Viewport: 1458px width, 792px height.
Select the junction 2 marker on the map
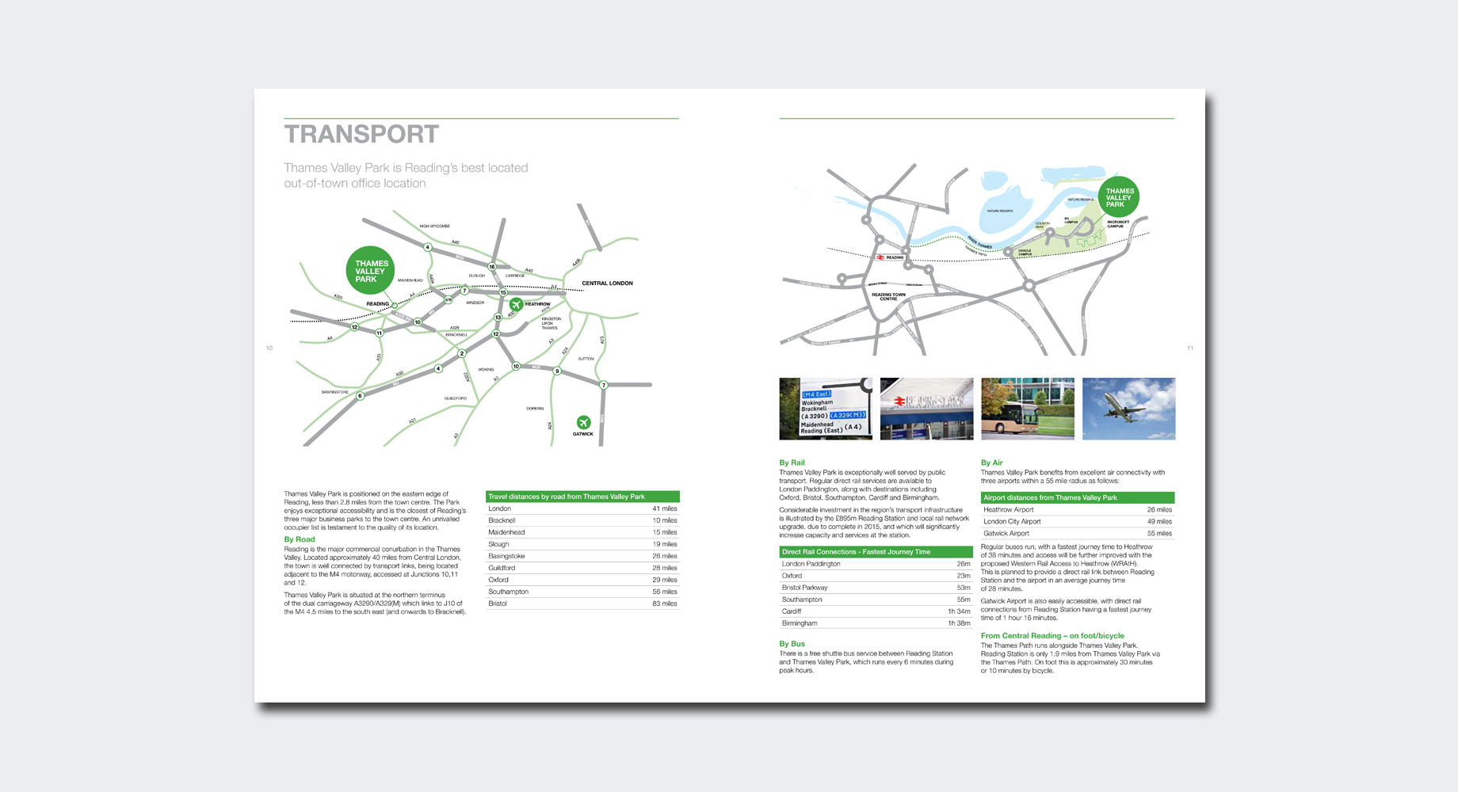click(462, 353)
